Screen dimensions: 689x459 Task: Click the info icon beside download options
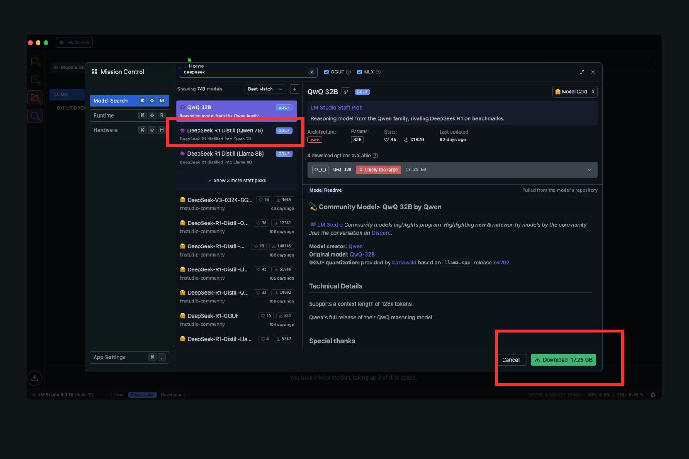[375, 156]
